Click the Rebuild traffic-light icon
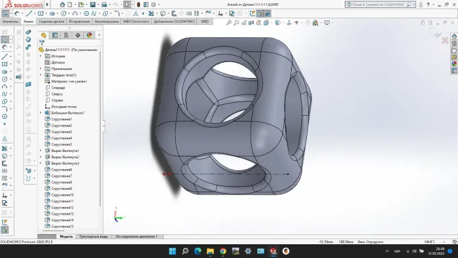 pyautogui.click(x=139, y=5)
